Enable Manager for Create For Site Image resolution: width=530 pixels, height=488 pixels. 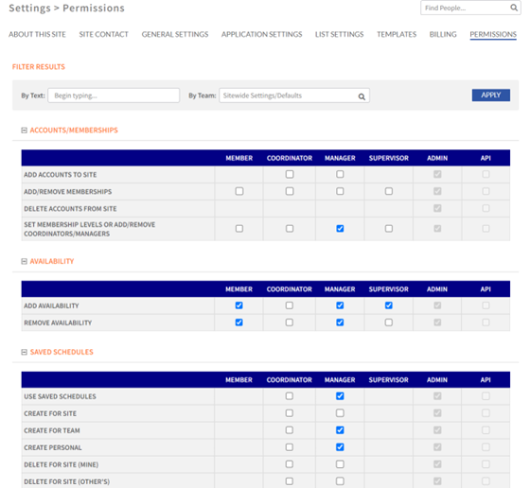[x=340, y=413]
